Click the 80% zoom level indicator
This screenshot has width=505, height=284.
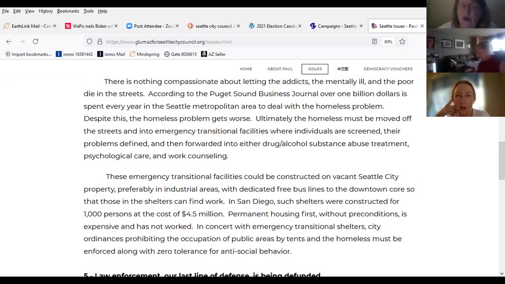tap(388, 42)
